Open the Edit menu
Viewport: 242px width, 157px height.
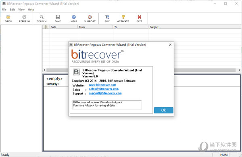pyautogui.click(x=12, y=10)
